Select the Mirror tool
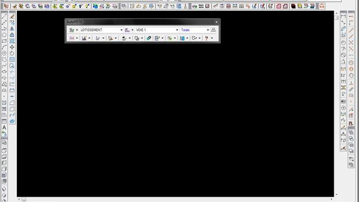The height and width of the screenshot is (202, 359). click(x=12, y=29)
